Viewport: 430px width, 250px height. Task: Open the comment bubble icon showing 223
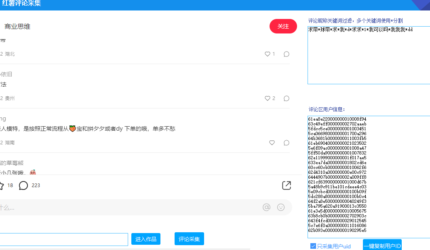coord(23,185)
